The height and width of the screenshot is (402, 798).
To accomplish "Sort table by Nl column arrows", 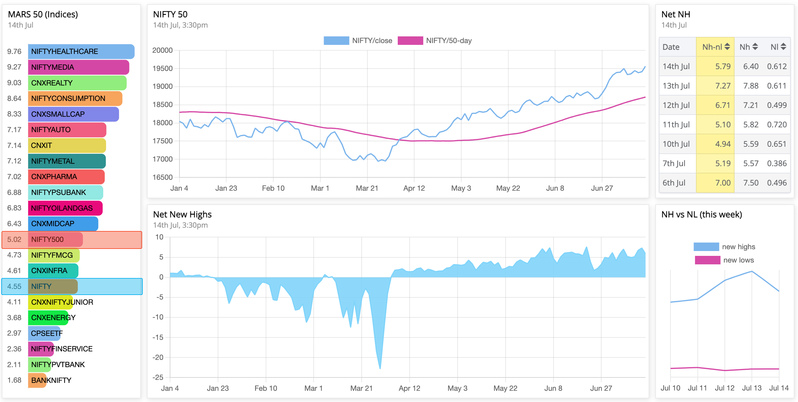I will (x=783, y=47).
